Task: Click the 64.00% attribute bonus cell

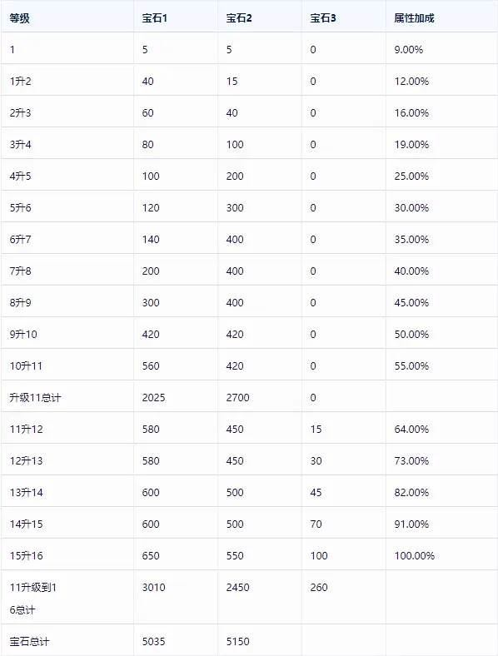Action: pyautogui.click(x=411, y=430)
